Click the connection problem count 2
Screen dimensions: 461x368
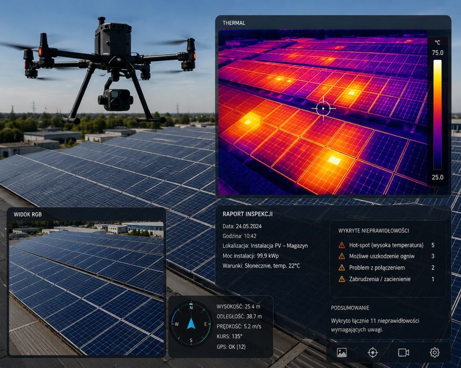pyautogui.click(x=433, y=267)
